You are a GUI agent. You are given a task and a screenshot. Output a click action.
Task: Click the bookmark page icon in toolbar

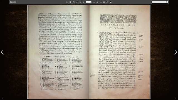(x=73, y=2)
